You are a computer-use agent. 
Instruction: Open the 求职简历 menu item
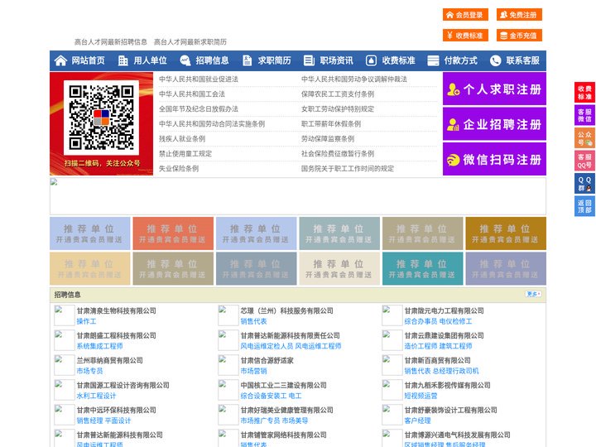(275, 60)
